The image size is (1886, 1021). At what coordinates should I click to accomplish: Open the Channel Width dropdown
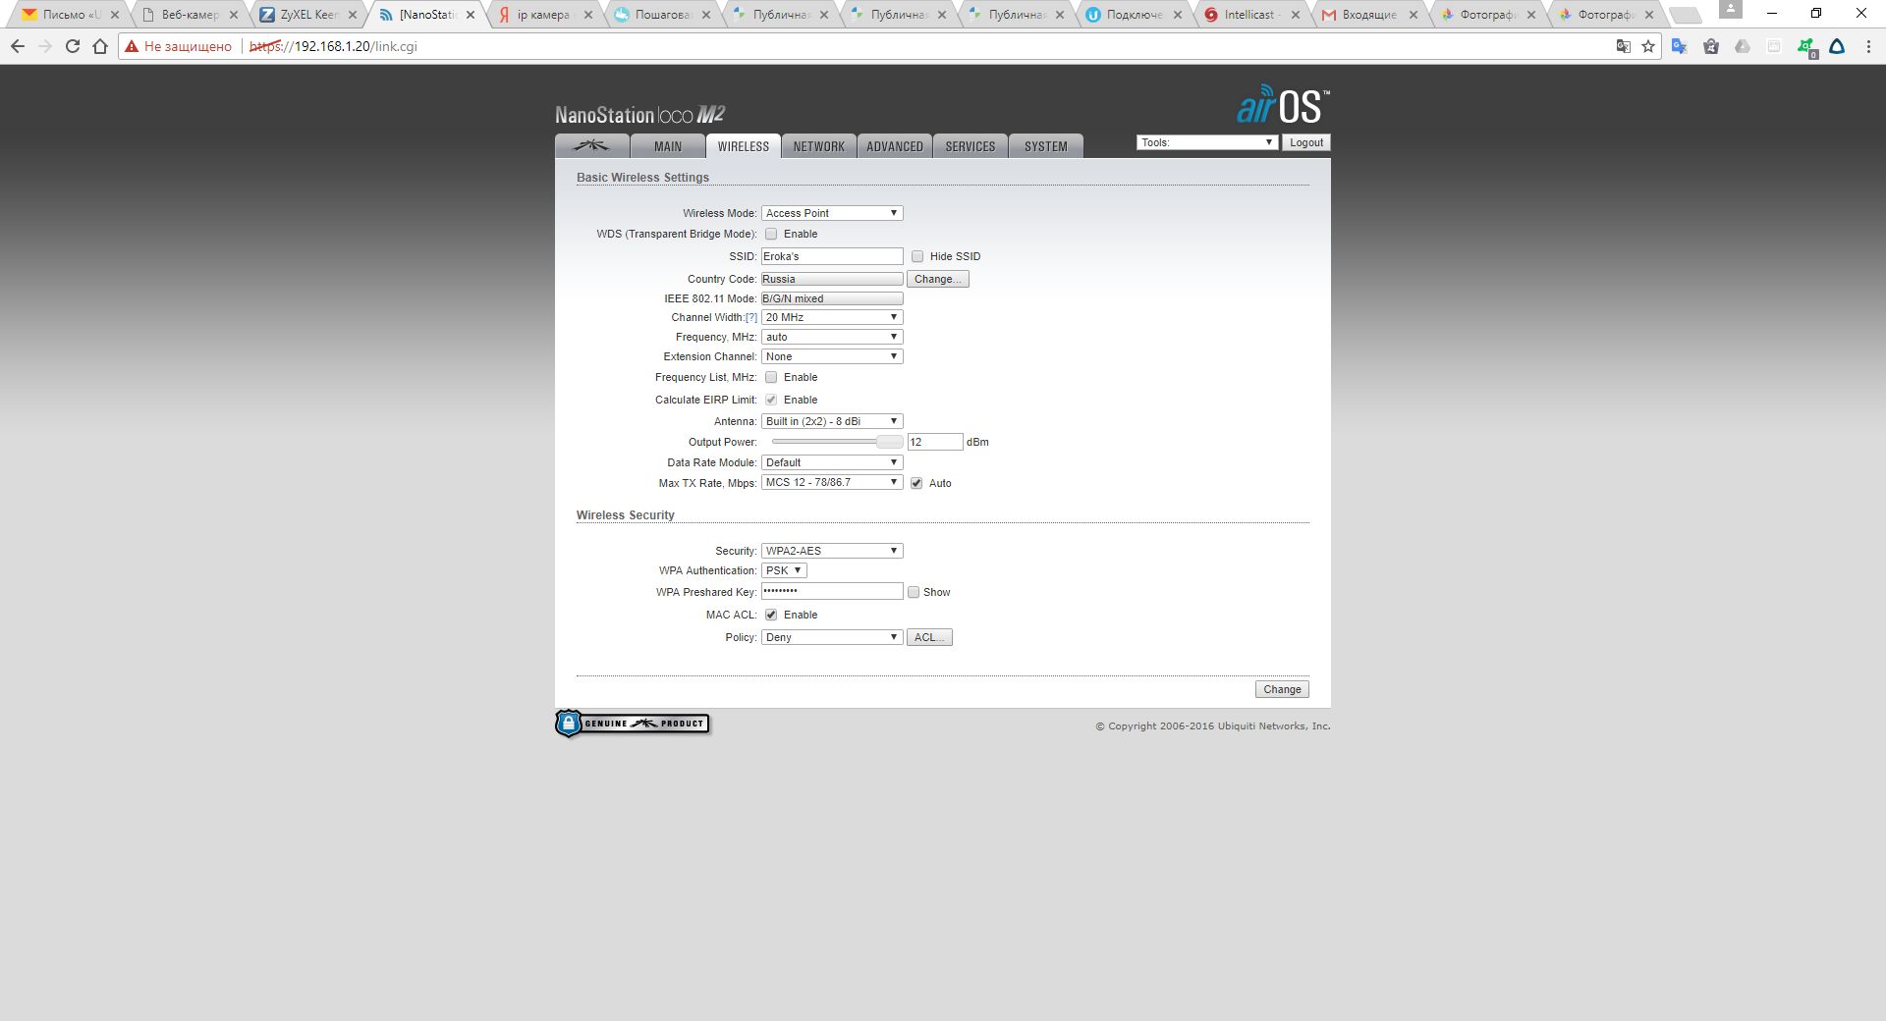(832, 317)
